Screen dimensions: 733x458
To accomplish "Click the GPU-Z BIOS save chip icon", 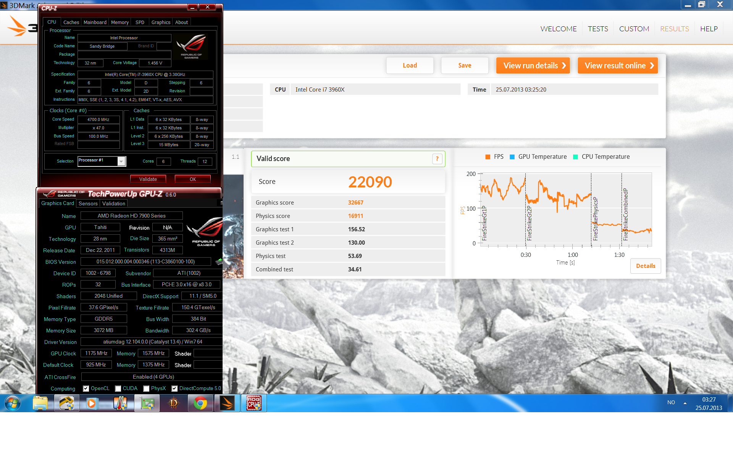I will [x=219, y=261].
